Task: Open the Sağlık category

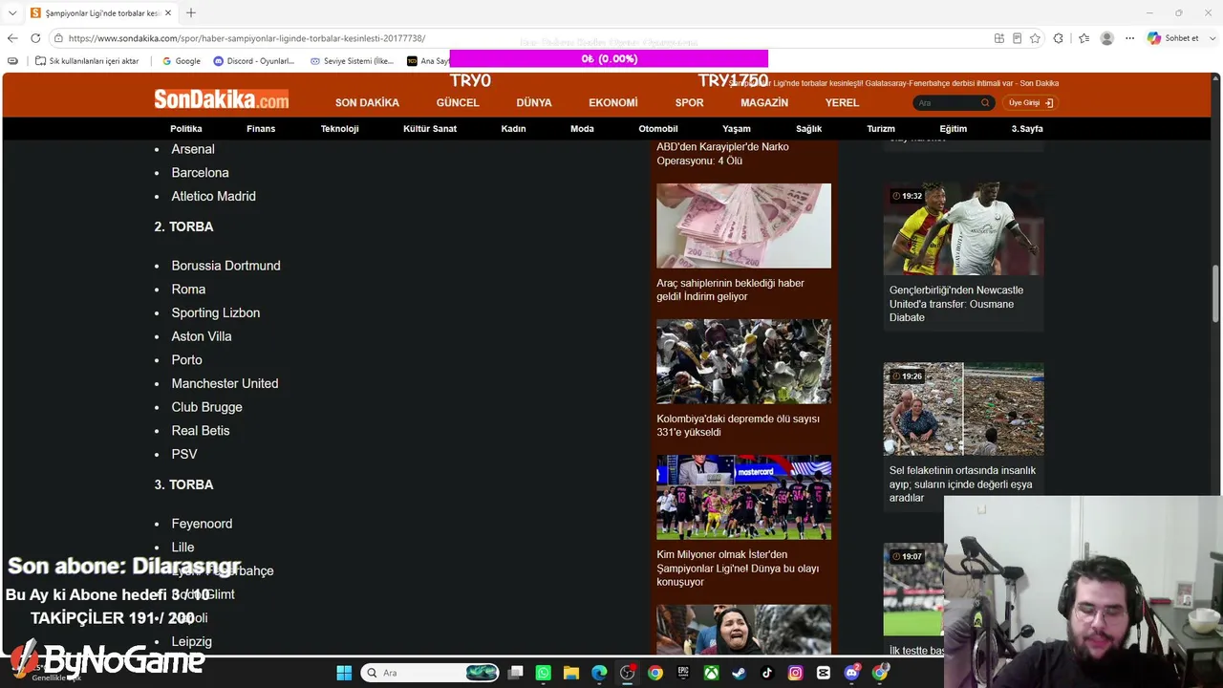Action: [x=808, y=129]
